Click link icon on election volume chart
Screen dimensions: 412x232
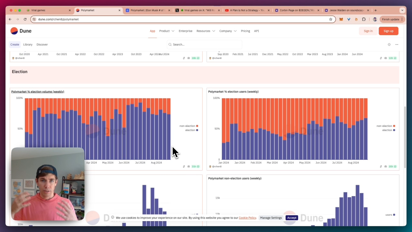tap(184, 167)
